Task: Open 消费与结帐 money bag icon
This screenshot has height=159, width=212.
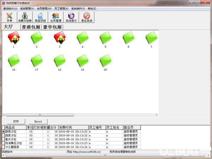Action: pyautogui.click(x=25, y=17)
